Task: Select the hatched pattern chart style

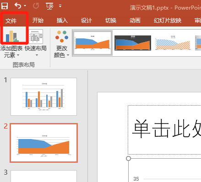Action: click(x=173, y=43)
